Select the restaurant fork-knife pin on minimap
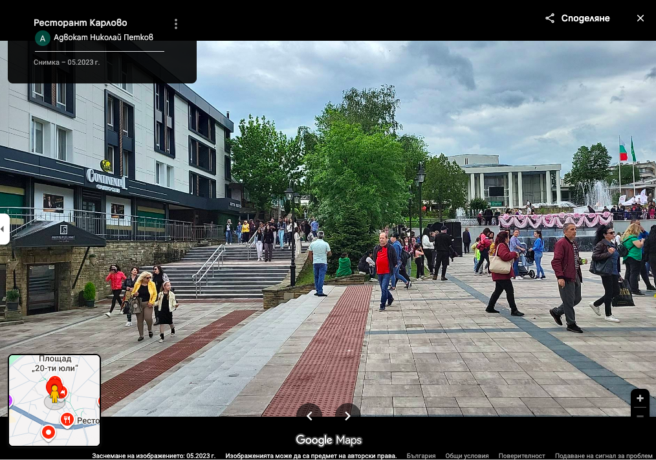The width and height of the screenshot is (656, 460). click(x=67, y=420)
